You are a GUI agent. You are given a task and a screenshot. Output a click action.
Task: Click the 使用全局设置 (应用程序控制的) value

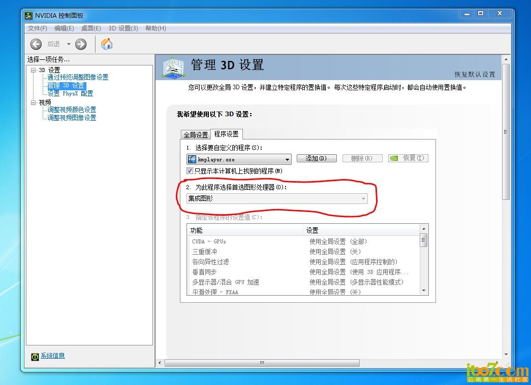tap(353, 262)
